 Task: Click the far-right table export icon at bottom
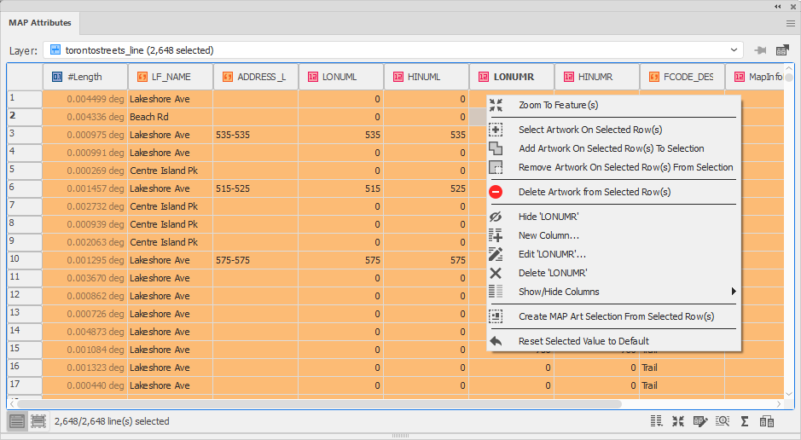[x=767, y=421]
